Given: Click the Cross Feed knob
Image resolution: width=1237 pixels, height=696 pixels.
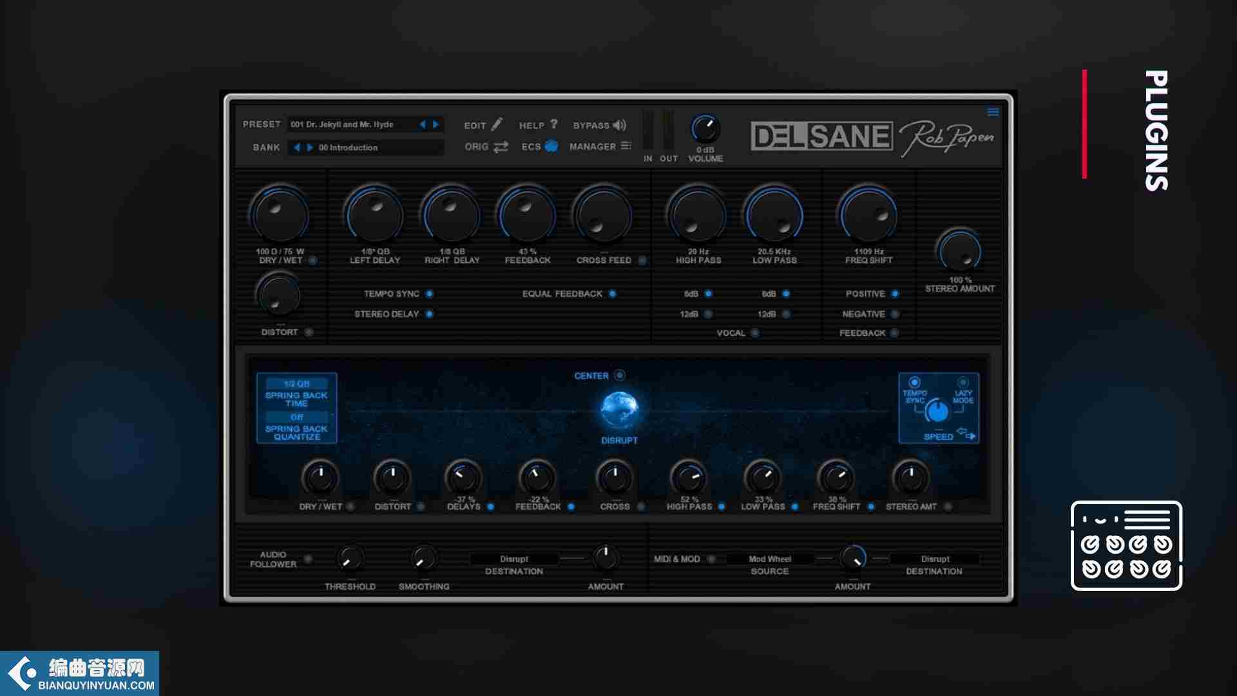Looking at the screenshot, I should 603,216.
